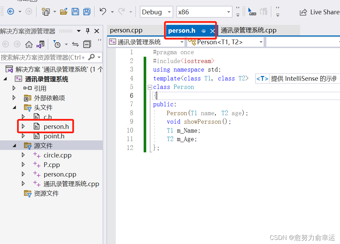This screenshot has height=244, width=340.
Task: Expand the 外部依赖项 node
Action: 14,98
